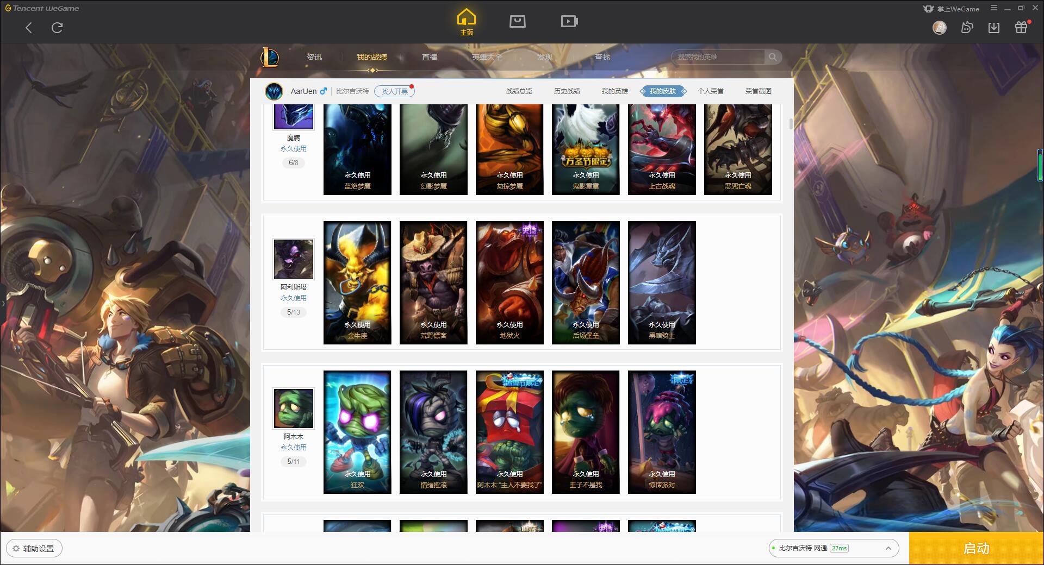Switch to 历史战绩 sub-tab
Screen dimensions: 1044x565
567,91
